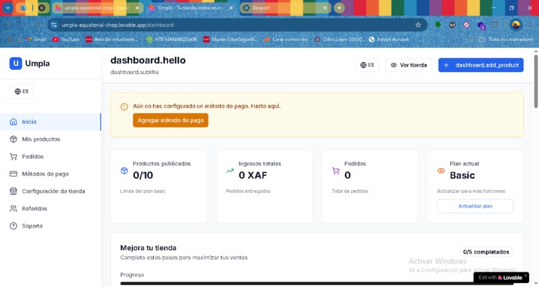Screen dimensions: 539x287
Task: Open Mis productos in the sidebar
Action: (x=51, y=139)
